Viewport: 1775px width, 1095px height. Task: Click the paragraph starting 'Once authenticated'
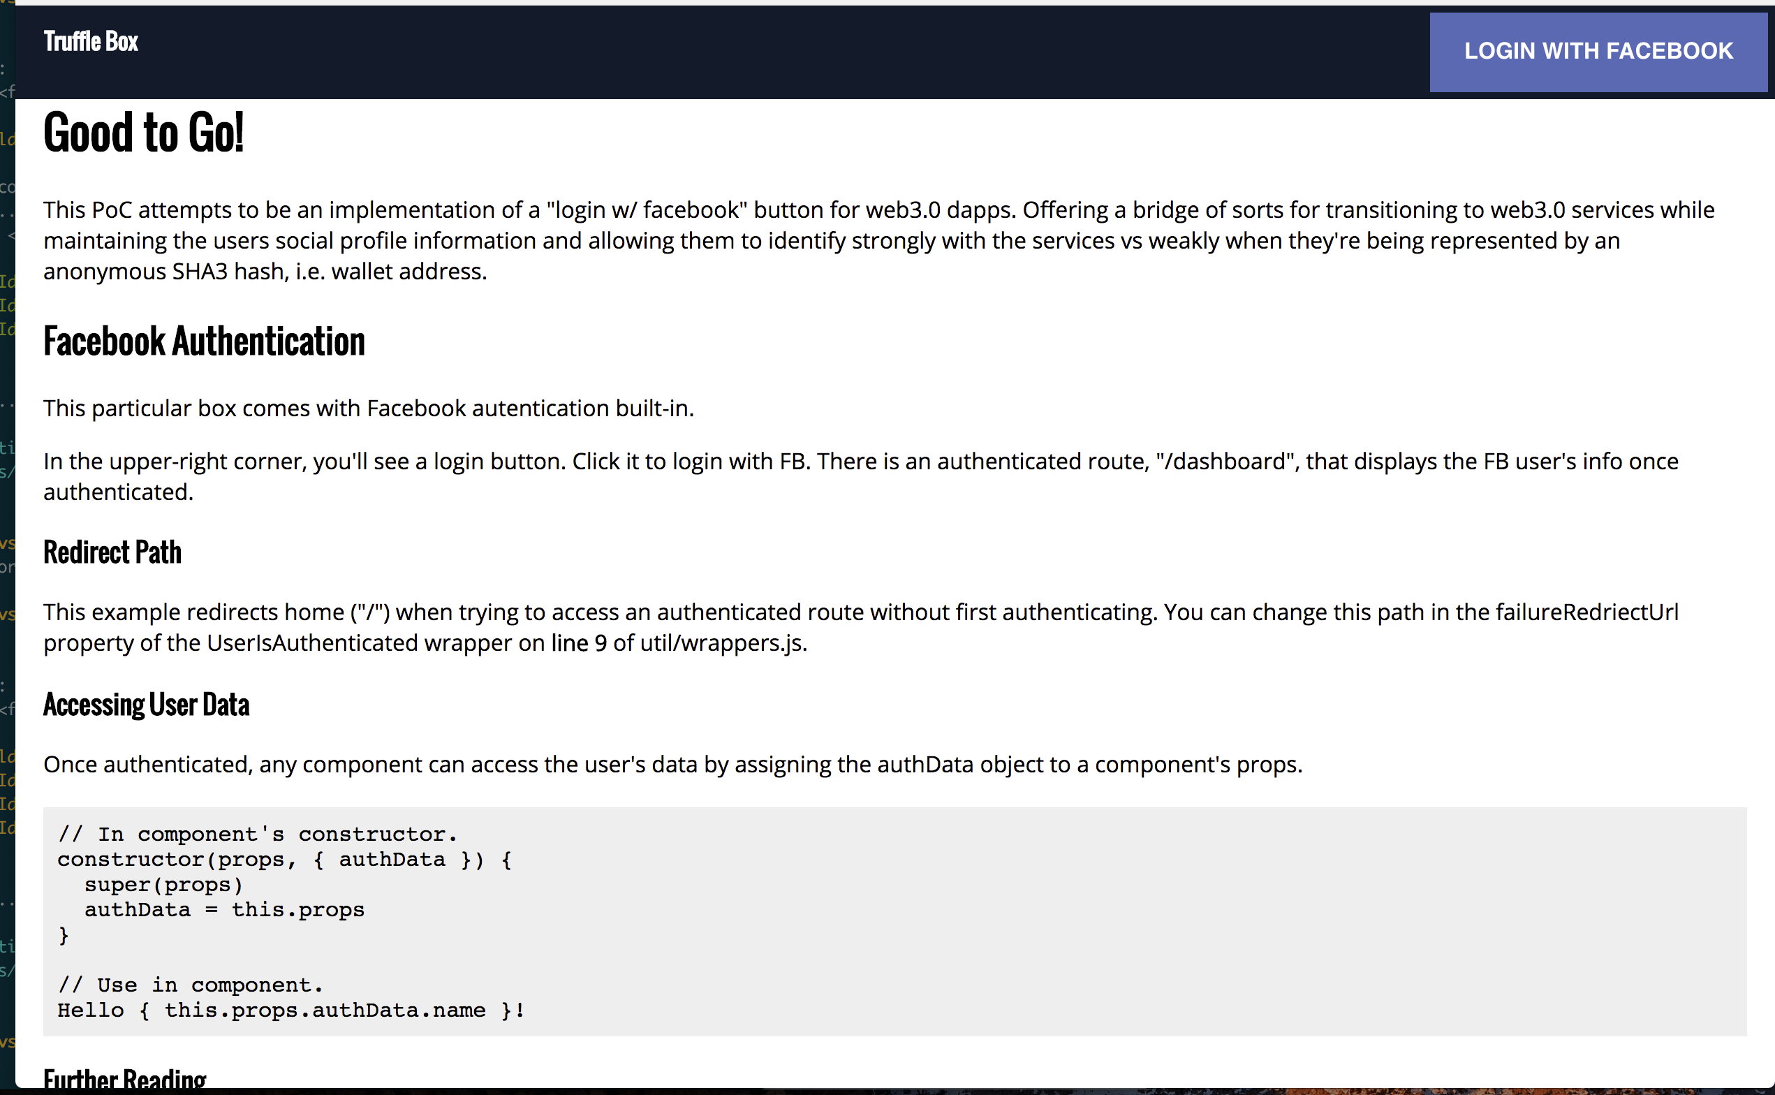point(672,765)
